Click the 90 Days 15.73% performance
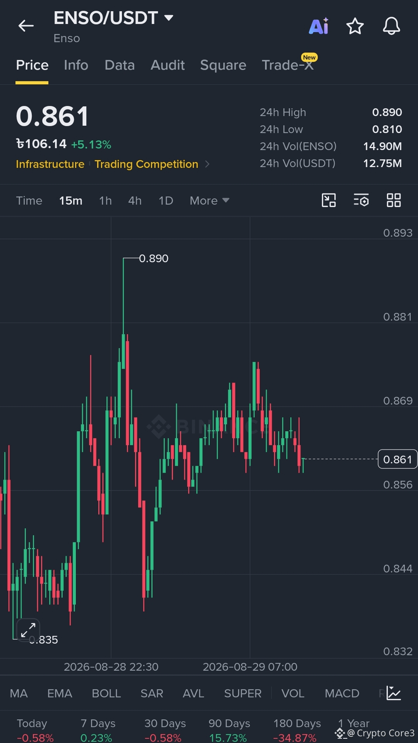The width and height of the screenshot is (418, 743). tap(229, 730)
